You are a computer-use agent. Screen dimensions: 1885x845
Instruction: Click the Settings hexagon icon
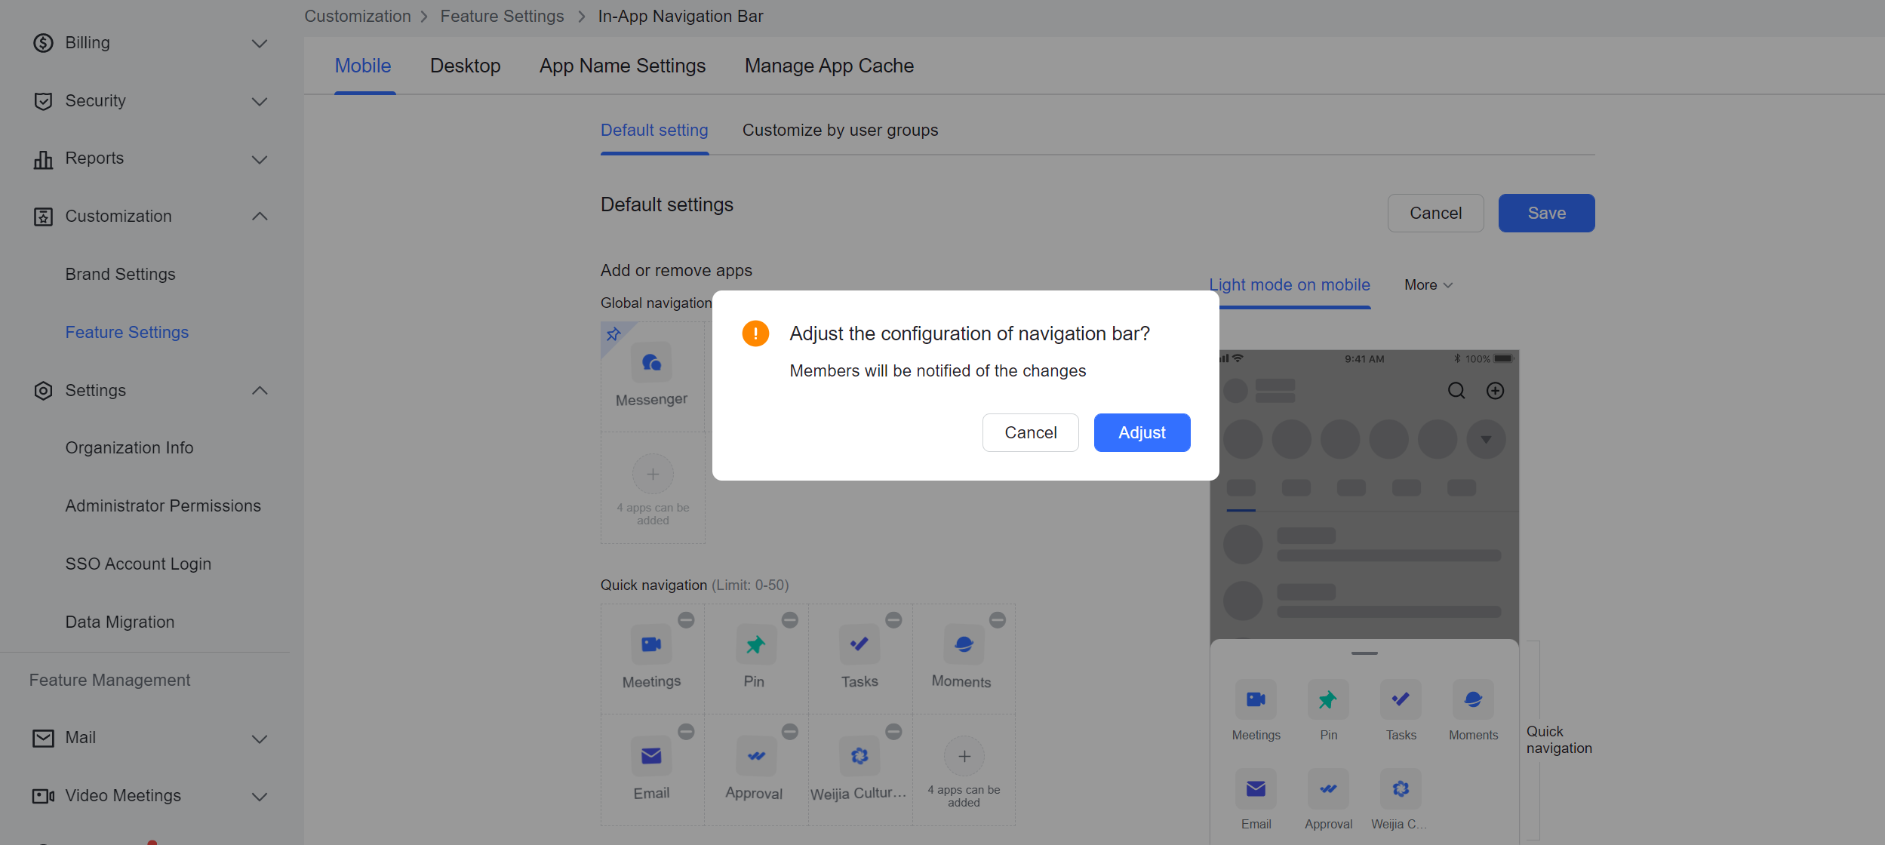click(43, 391)
